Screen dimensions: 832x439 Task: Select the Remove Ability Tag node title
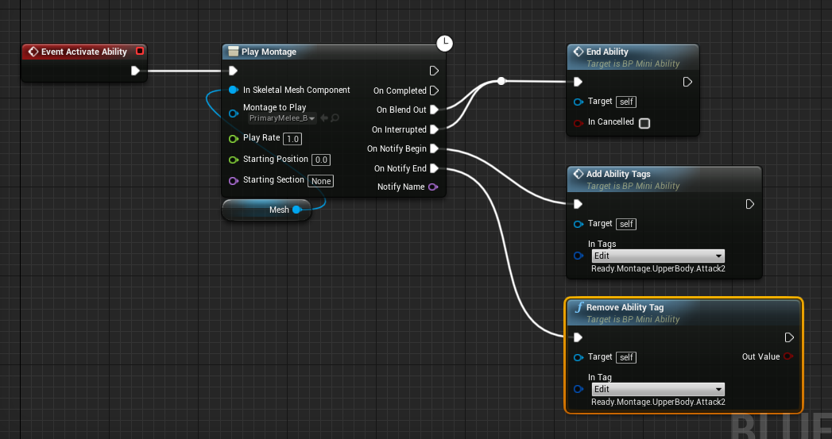point(625,307)
